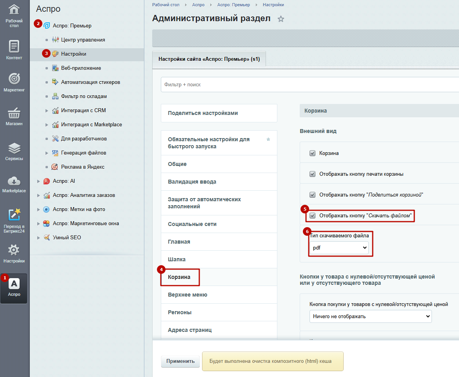
Task: Click the Аспро: Метки на фото icon
Action: click(46, 209)
